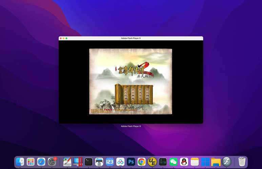This screenshot has height=169, width=262.
Task: Click the Flash Player icon in Dock
Action: coord(226,162)
